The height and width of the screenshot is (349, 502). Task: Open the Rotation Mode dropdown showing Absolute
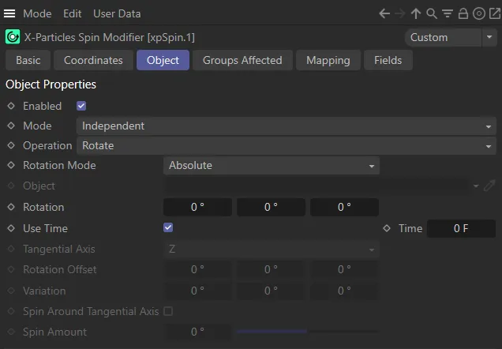(x=272, y=165)
